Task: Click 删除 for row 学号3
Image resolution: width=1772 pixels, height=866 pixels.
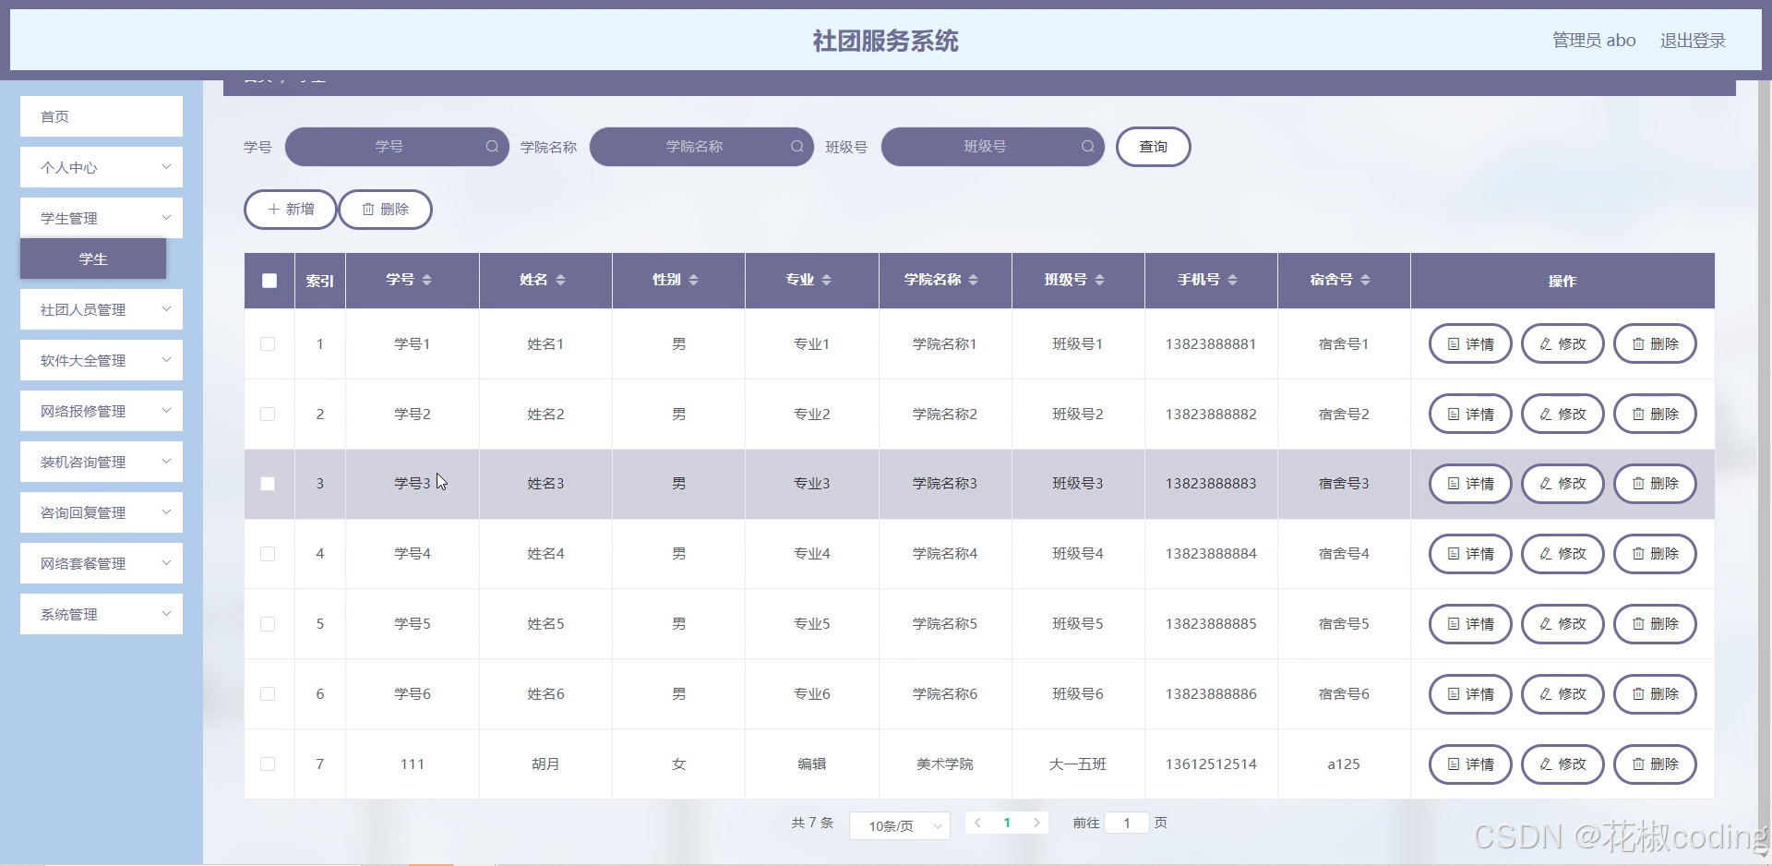Action: pyautogui.click(x=1655, y=484)
